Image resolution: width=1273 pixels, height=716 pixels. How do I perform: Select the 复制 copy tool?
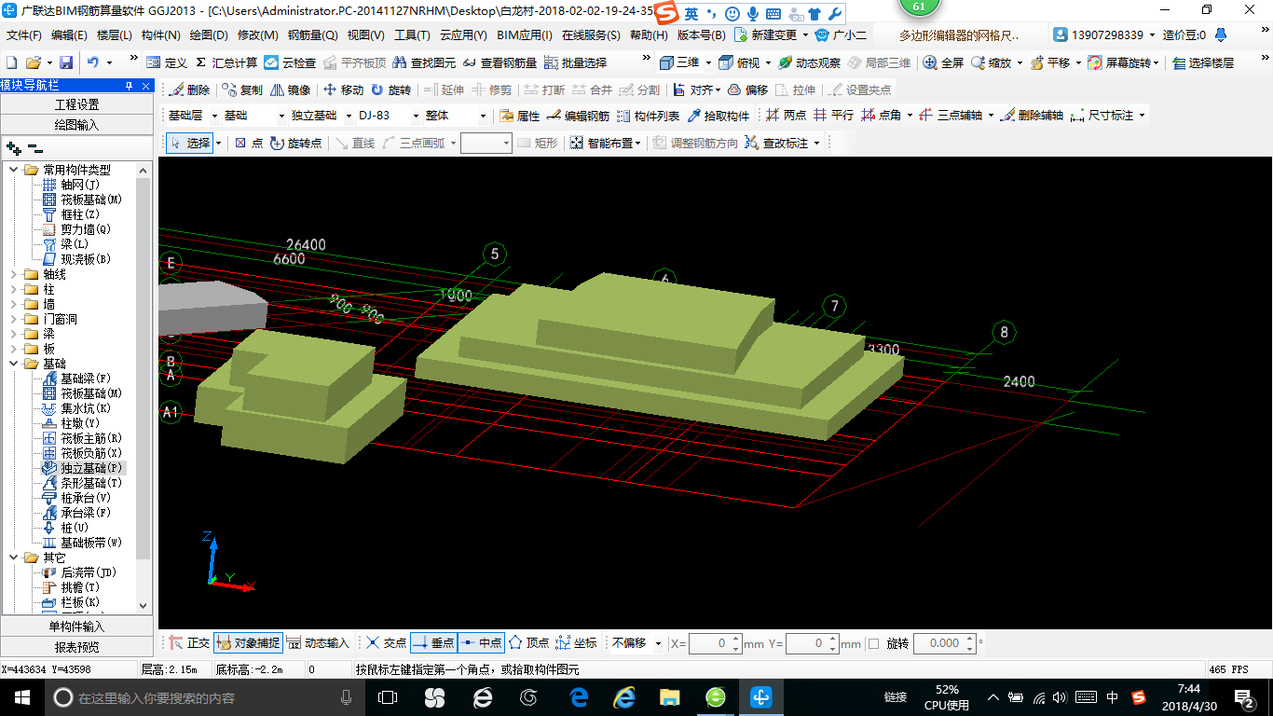tap(242, 89)
